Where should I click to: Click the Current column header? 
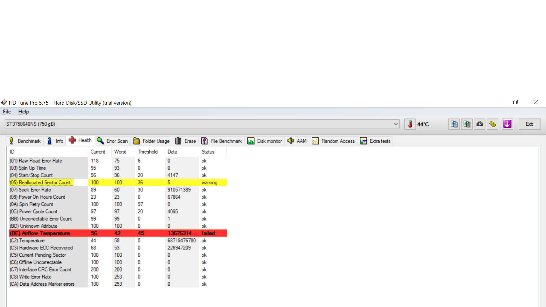click(100, 152)
